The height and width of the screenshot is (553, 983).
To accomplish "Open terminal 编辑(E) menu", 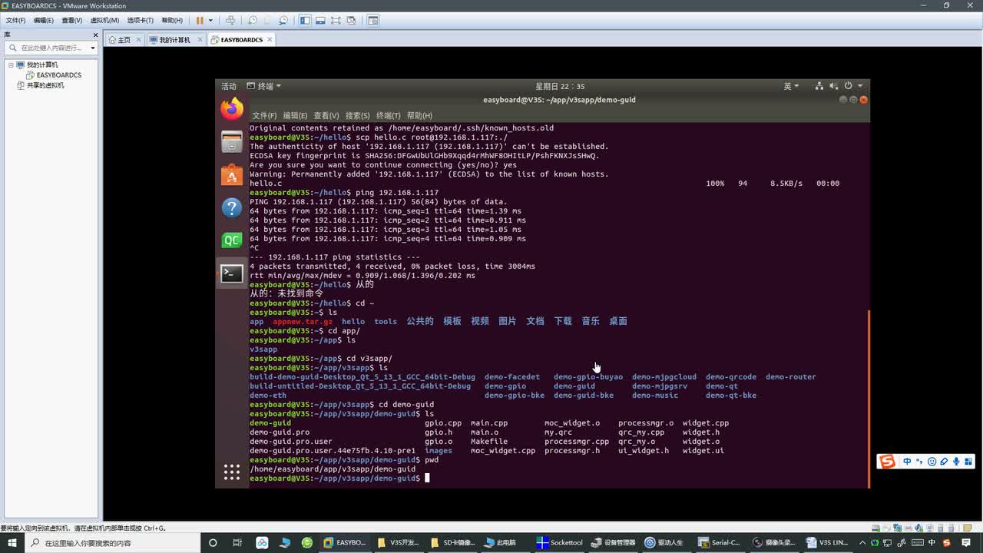I will click(295, 116).
